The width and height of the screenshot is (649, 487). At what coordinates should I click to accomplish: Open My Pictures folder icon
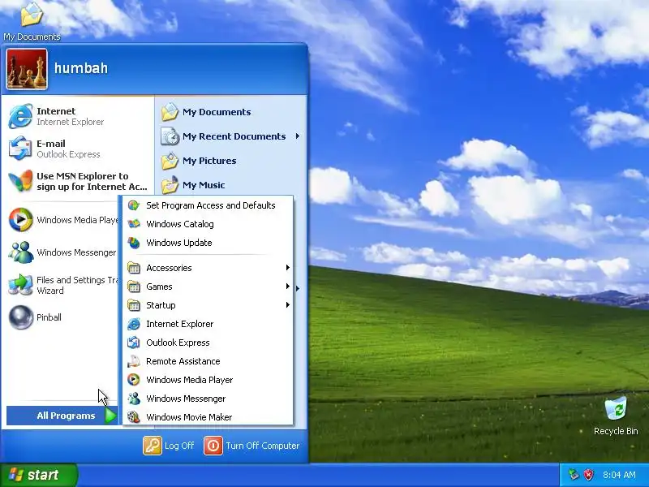[x=170, y=161]
